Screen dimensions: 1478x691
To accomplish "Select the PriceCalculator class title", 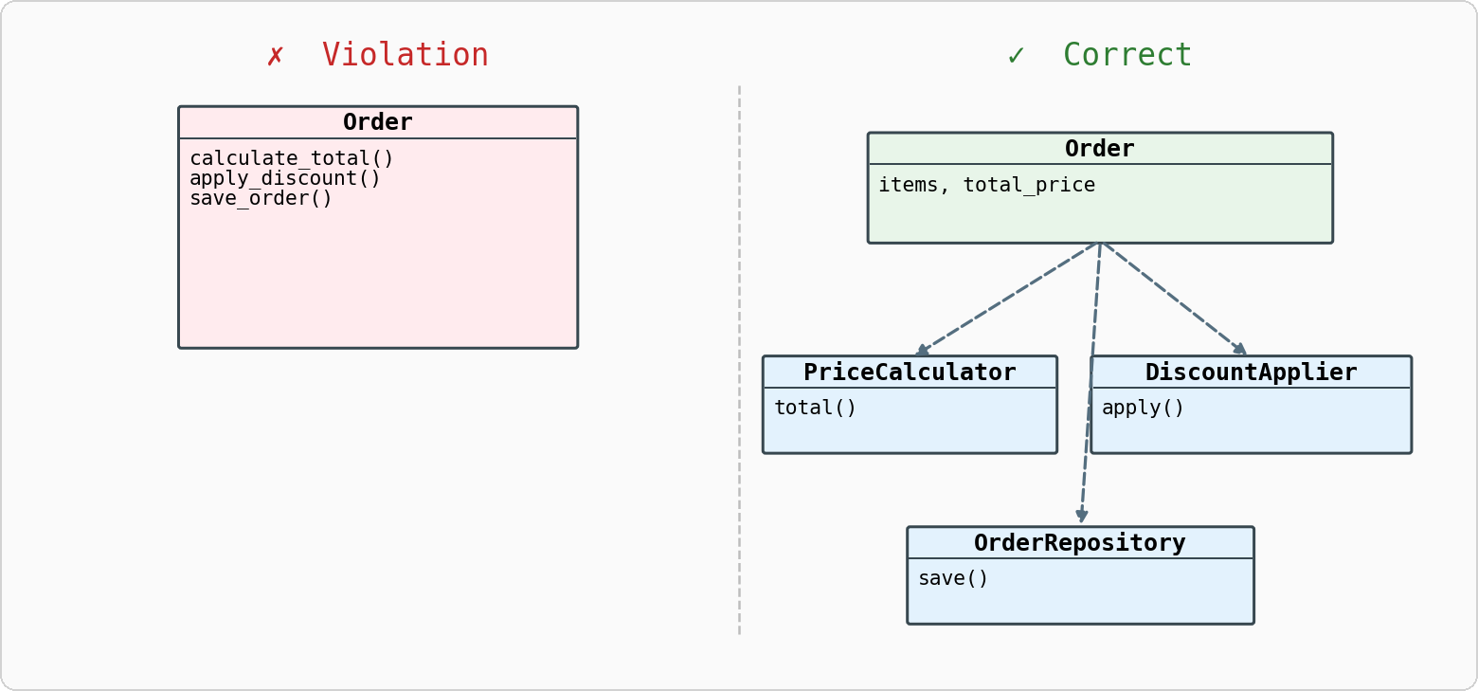I will point(909,373).
